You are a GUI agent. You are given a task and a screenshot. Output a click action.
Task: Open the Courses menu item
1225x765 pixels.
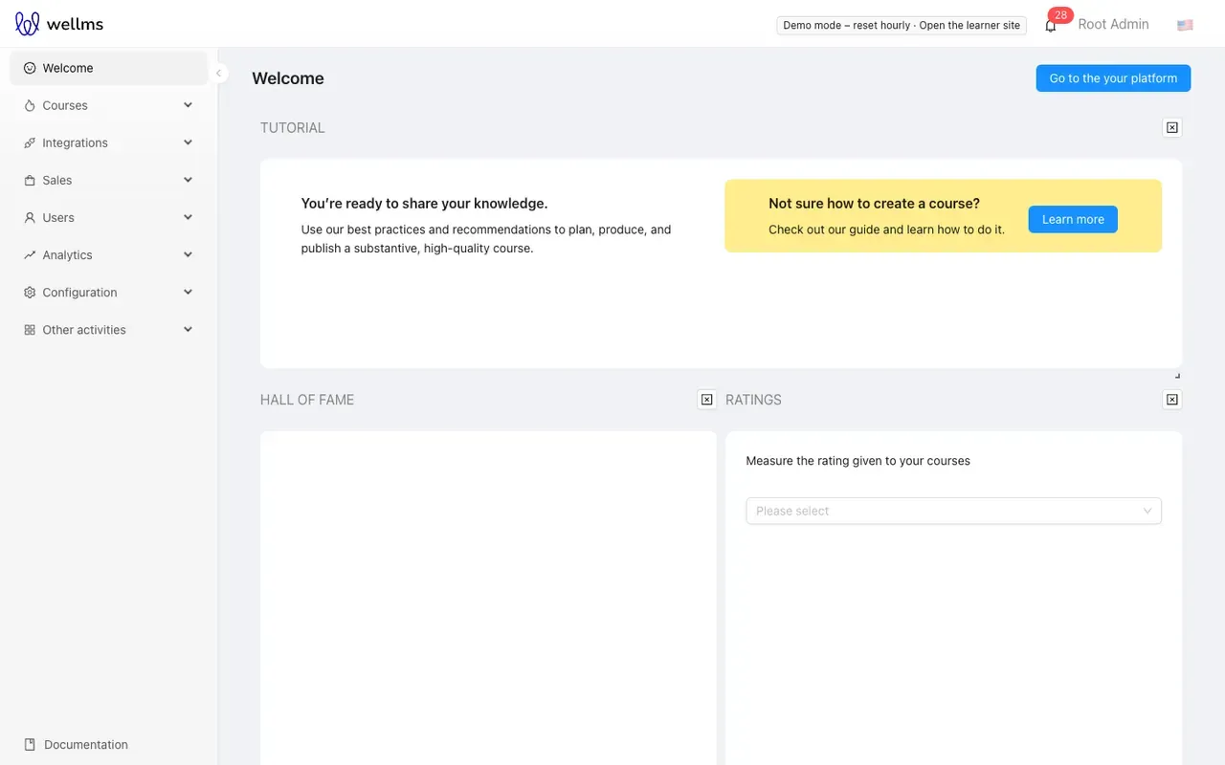click(108, 105)
